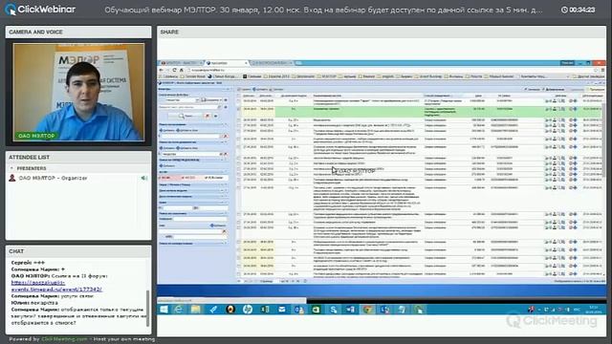Click the browser address bar

click(x=390, y=70)
